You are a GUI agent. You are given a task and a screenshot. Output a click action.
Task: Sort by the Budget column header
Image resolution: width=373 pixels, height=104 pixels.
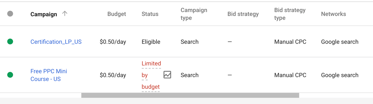[117, 14]
